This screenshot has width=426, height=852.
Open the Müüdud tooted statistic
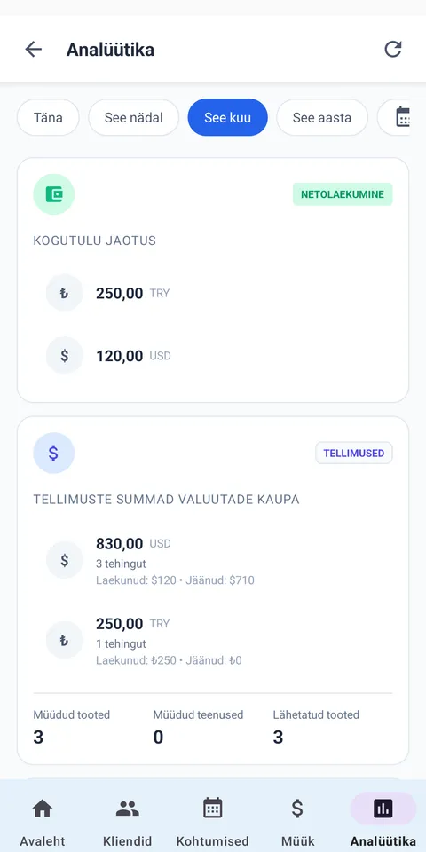pos(72,727)
